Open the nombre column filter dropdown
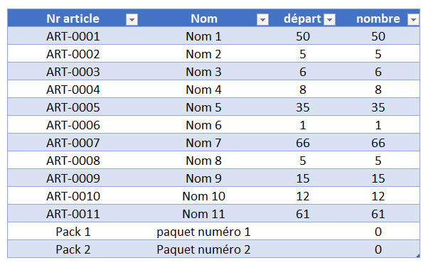The width and height of the screenshot is (433, 270). click(x=413, y=20)
